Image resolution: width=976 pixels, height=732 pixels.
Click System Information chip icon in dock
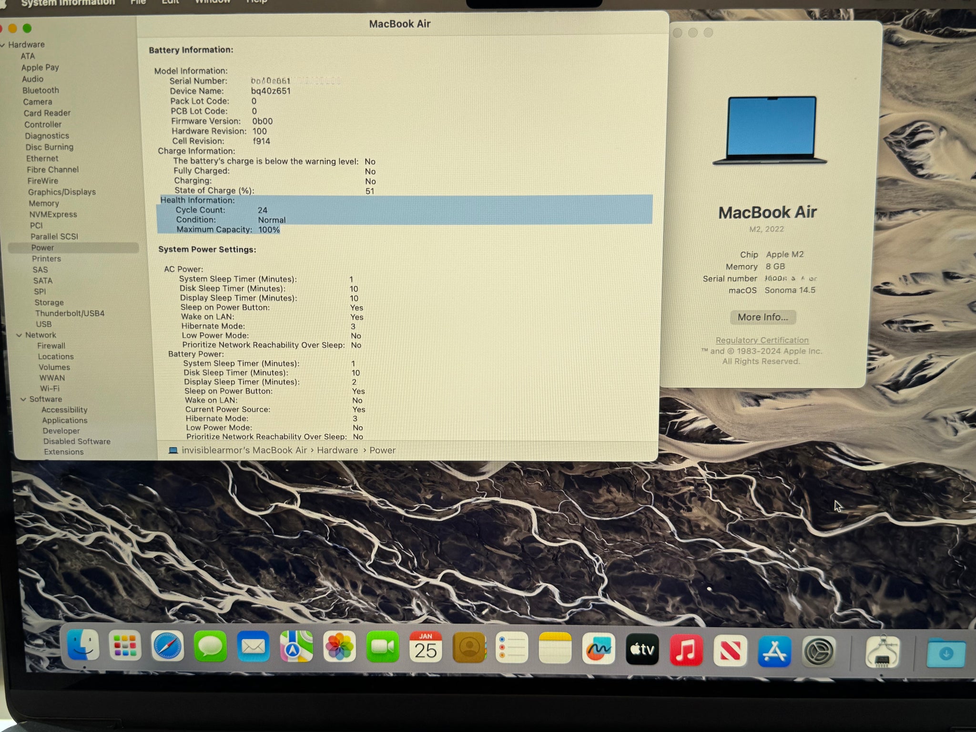coord(882,652)
